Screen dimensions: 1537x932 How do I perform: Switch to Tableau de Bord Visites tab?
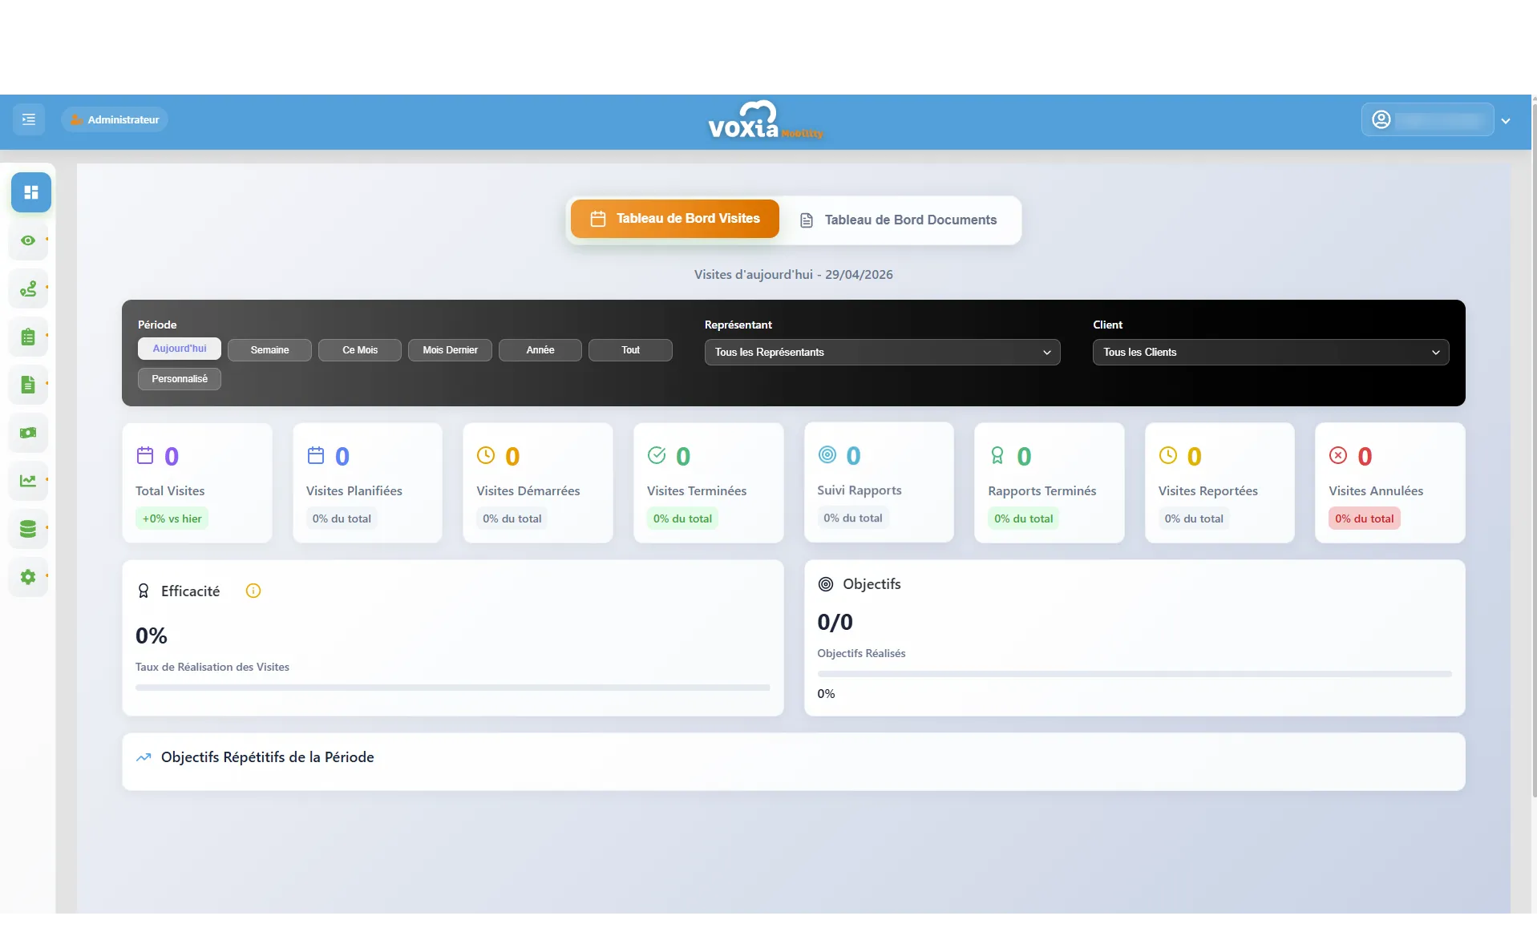tap(675, 219)
